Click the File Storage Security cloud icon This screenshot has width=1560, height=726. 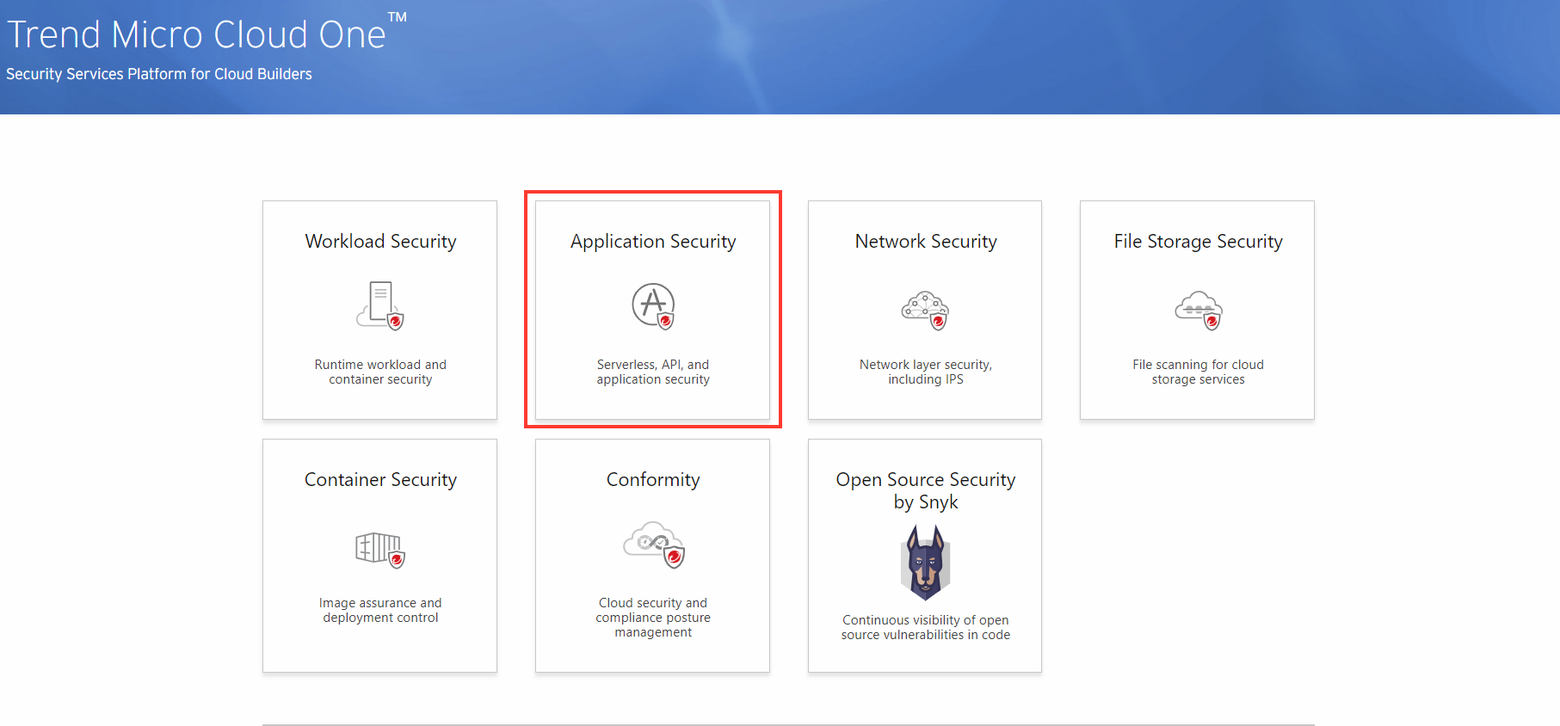click(x=1198, y=311)
